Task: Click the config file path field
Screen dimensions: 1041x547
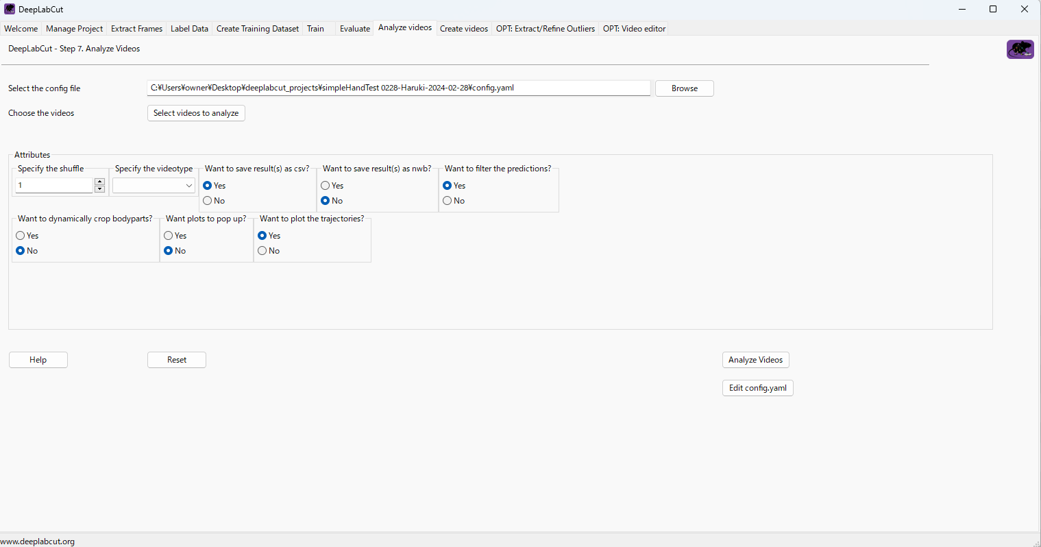Action: [x=398, y=88]
